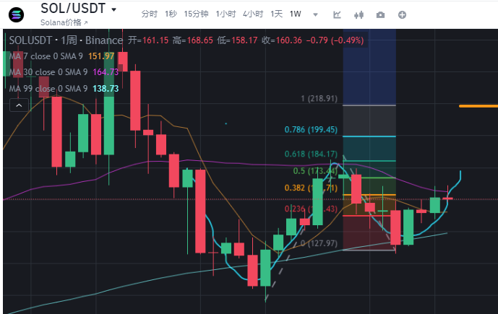The image size is (498, 314).
Task: Switch to the 4小时 interval
Action: coord(252,14)
